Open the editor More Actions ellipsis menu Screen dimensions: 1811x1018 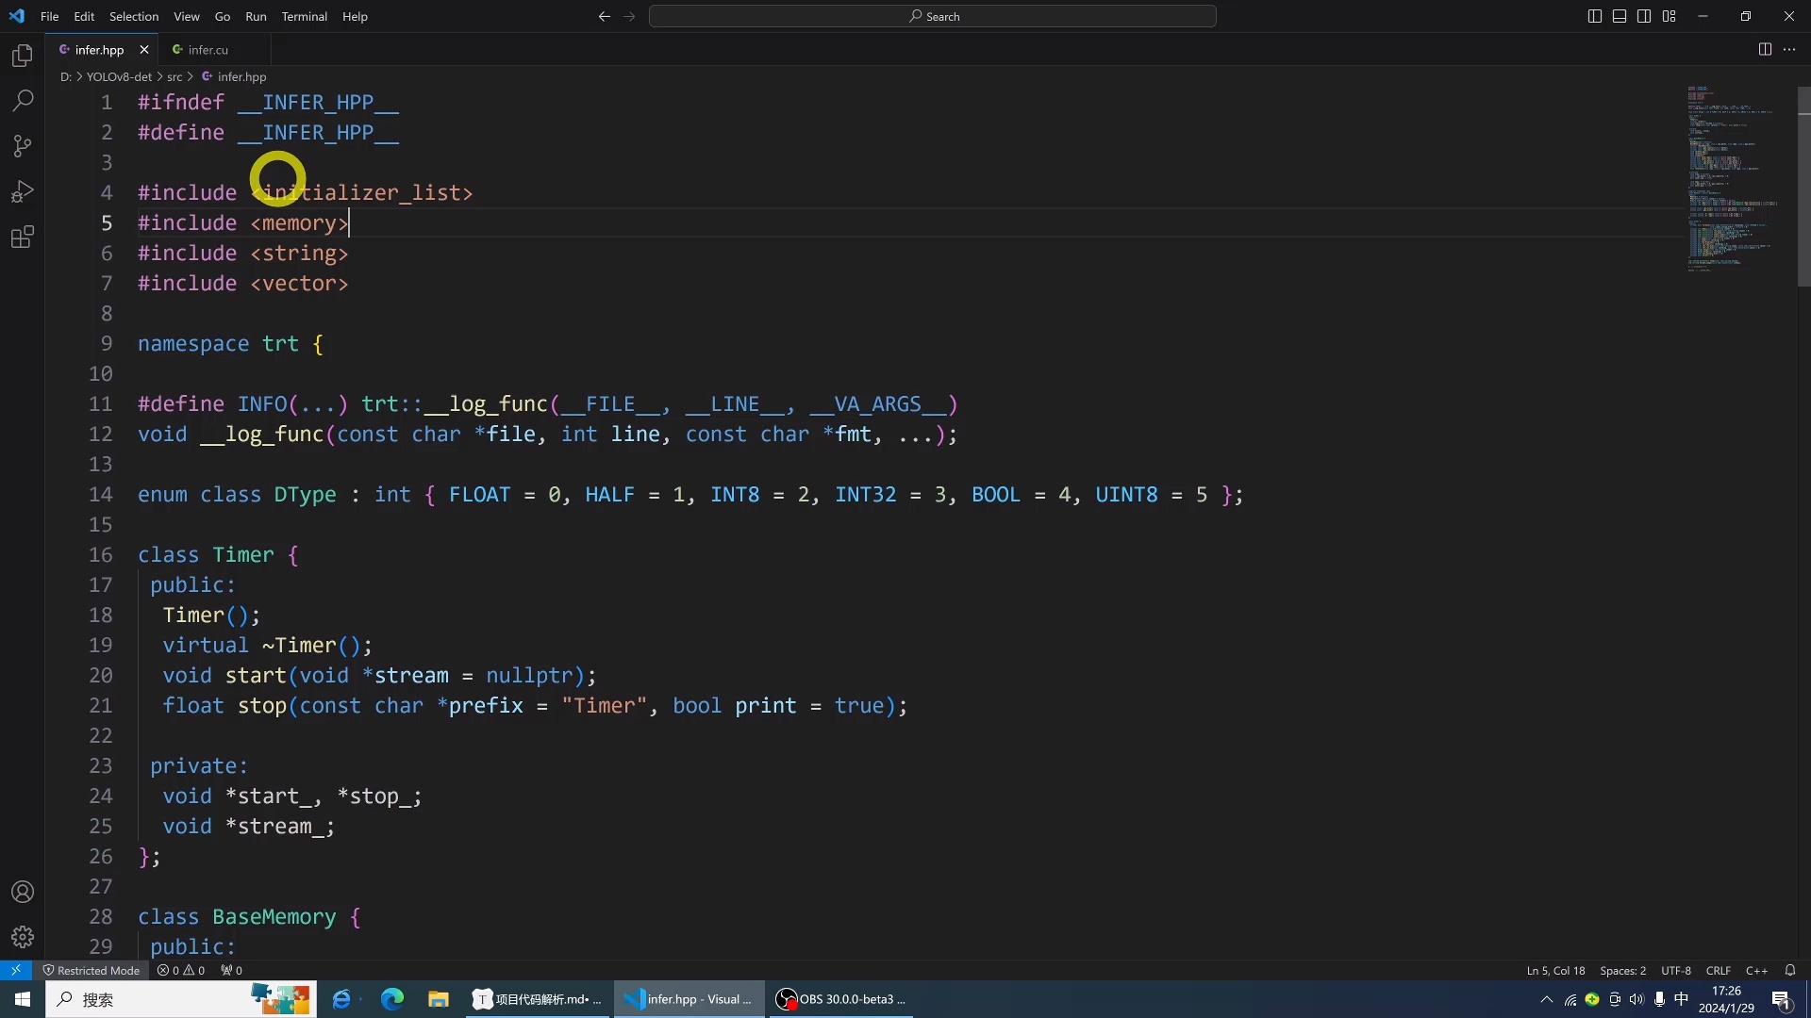1789,49
